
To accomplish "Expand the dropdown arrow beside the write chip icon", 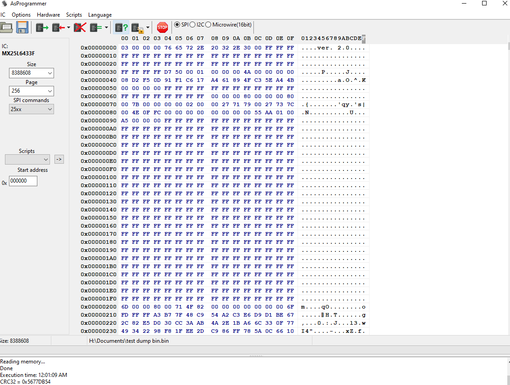I will pos(68,28).
